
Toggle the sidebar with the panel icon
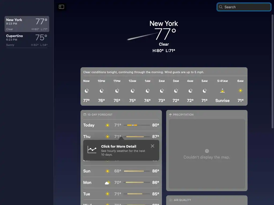[x=61, y=7]
